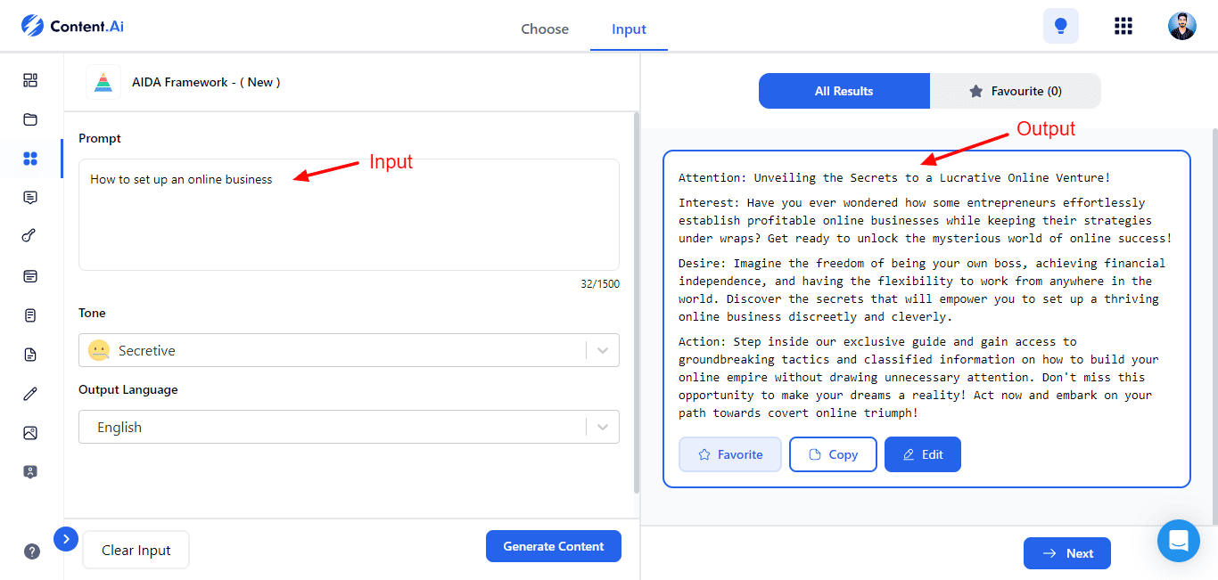Click the chat message sidebar icon
The height and width of the screenshot is (580, 1218).
(30, 198)
